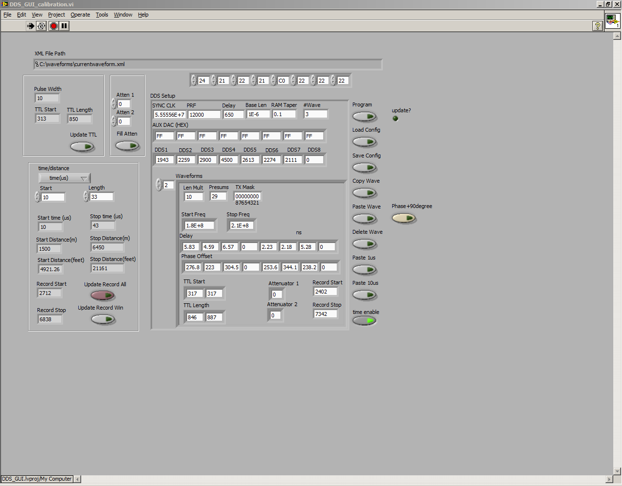Click the Run arrow toolbar icon
The width and height of the screenshot is (622, 486).
31,26
